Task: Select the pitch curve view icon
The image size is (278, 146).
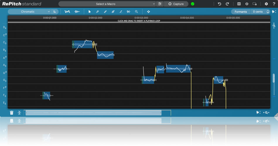Action: (67, 12)
